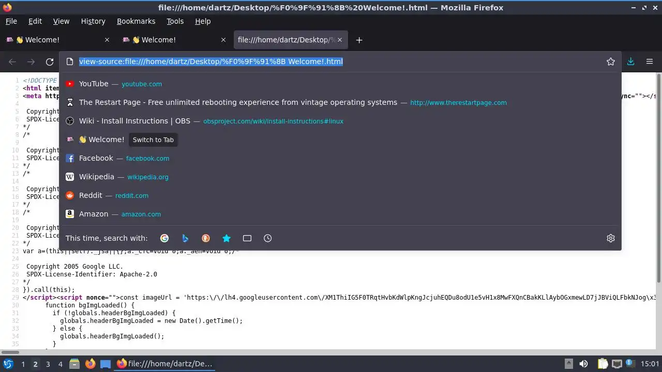Search this time with Google
The image size is (662, 372).
click(164, 238)
